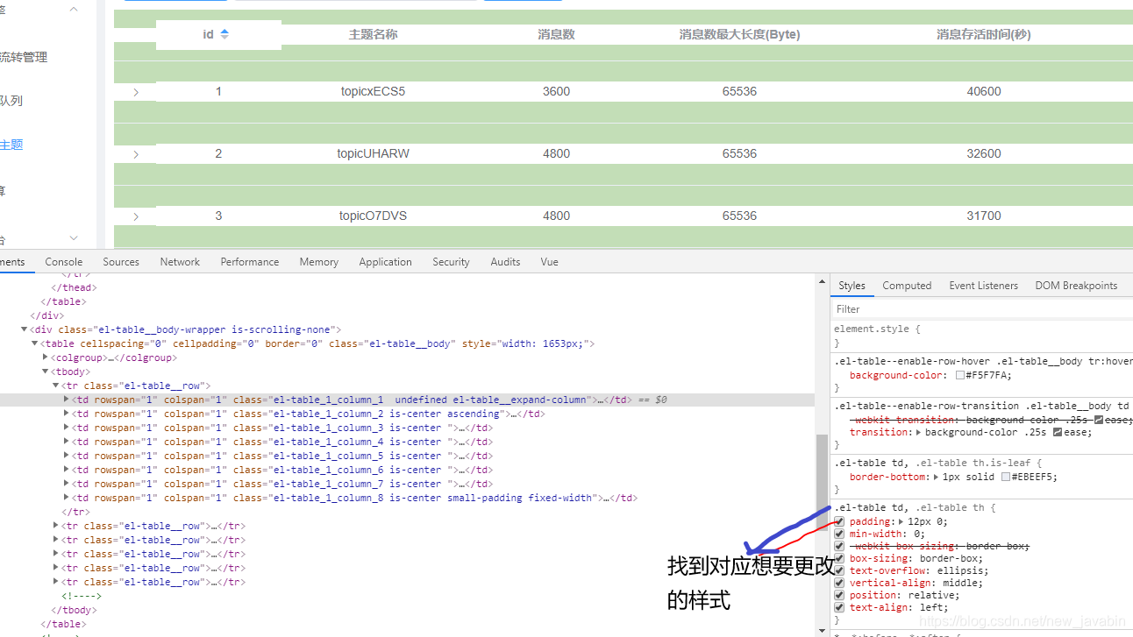Expand the table row for topicxECS5
This screenshot has width=1133, height=637.
pos(136,92)
